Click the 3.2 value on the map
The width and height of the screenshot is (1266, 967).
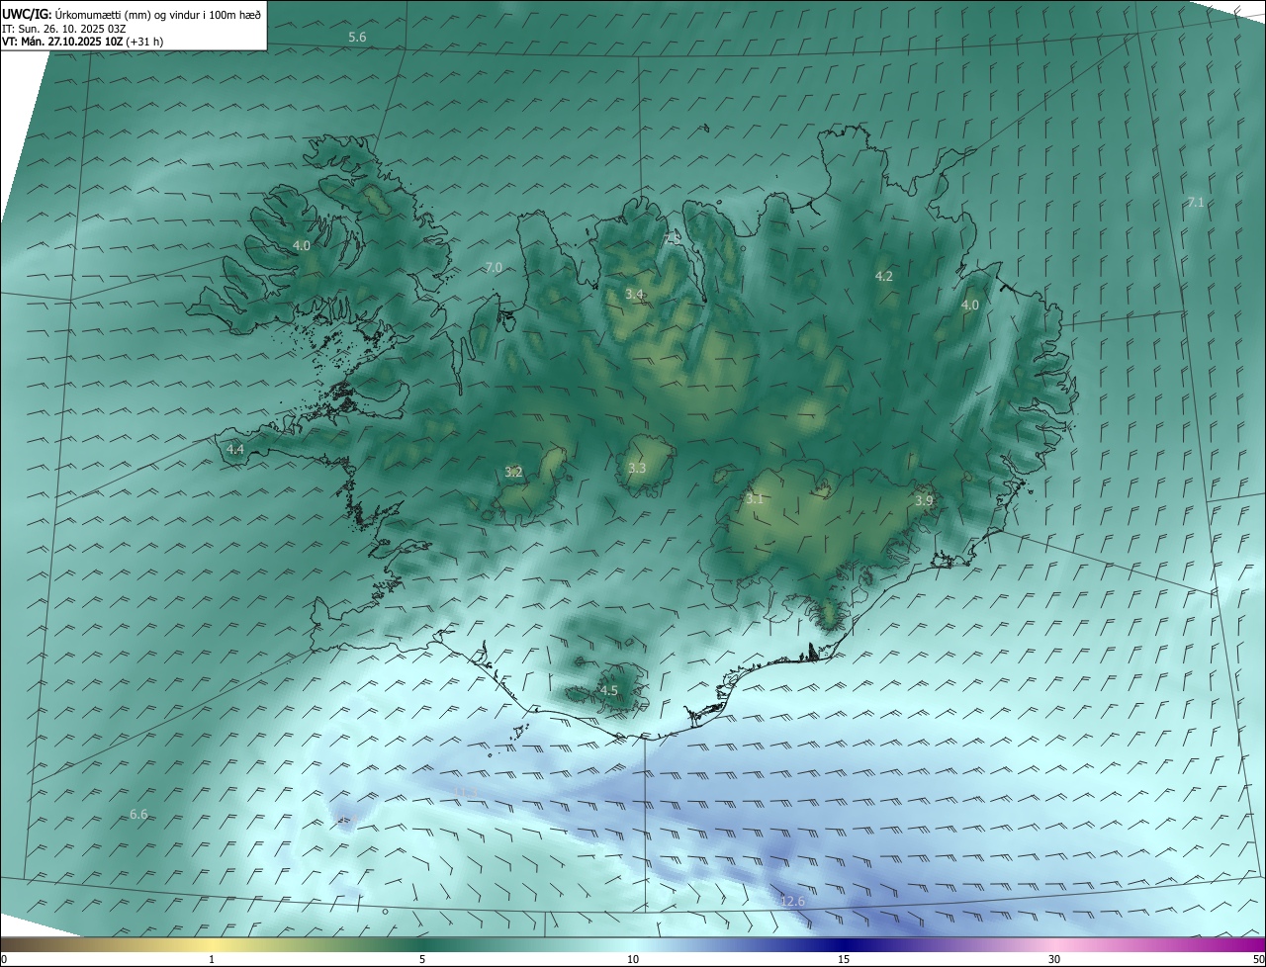tap(513, 473)
